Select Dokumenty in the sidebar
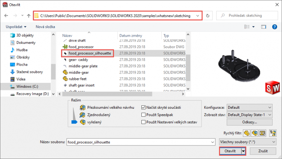This screenshot has width=282, height=159. [x=23, y=42]
